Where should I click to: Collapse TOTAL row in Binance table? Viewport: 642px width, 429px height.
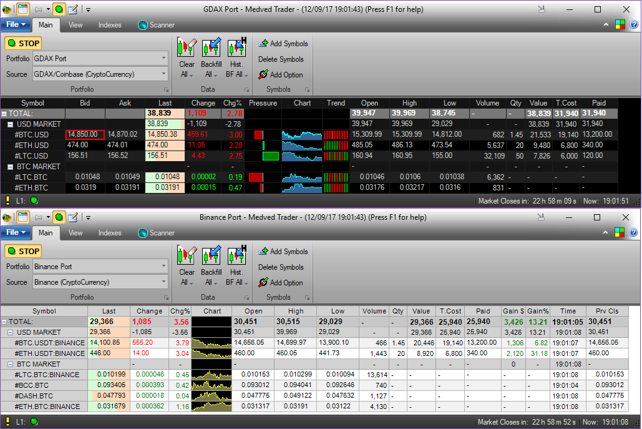pyautogui.click(x=4, y=322)
